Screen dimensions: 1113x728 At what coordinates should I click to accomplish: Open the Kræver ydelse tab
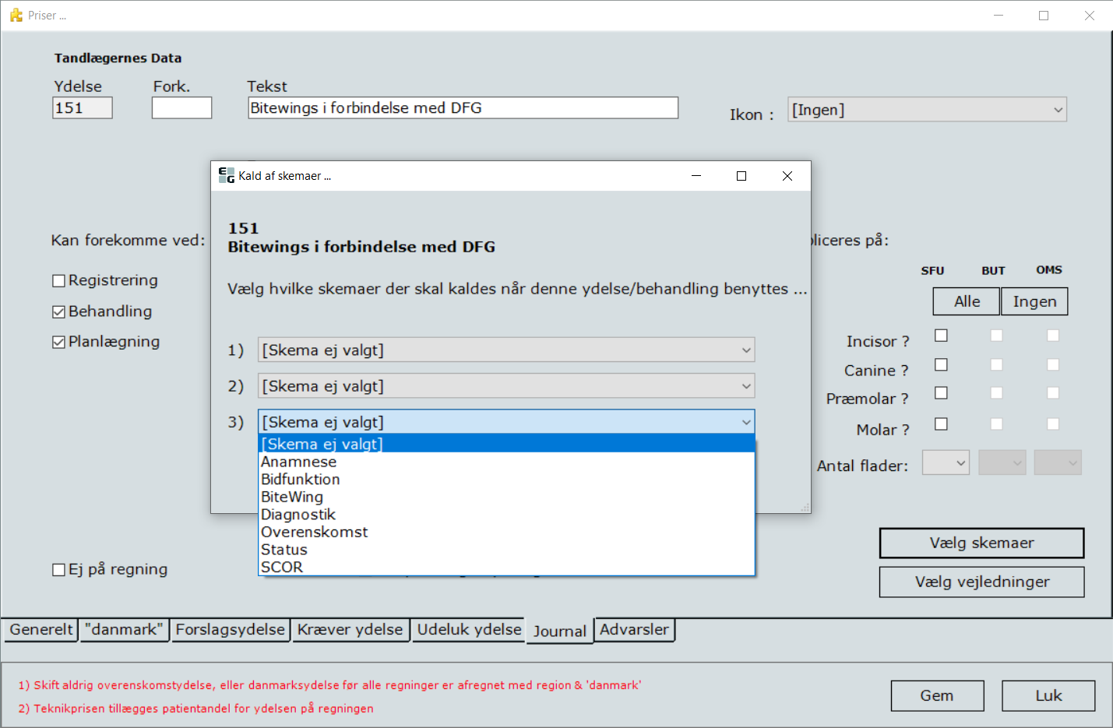[350, 630]
